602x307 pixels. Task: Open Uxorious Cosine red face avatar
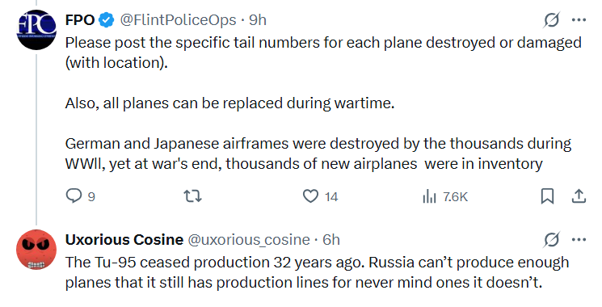pyautogui.click(x=36, y=250)
